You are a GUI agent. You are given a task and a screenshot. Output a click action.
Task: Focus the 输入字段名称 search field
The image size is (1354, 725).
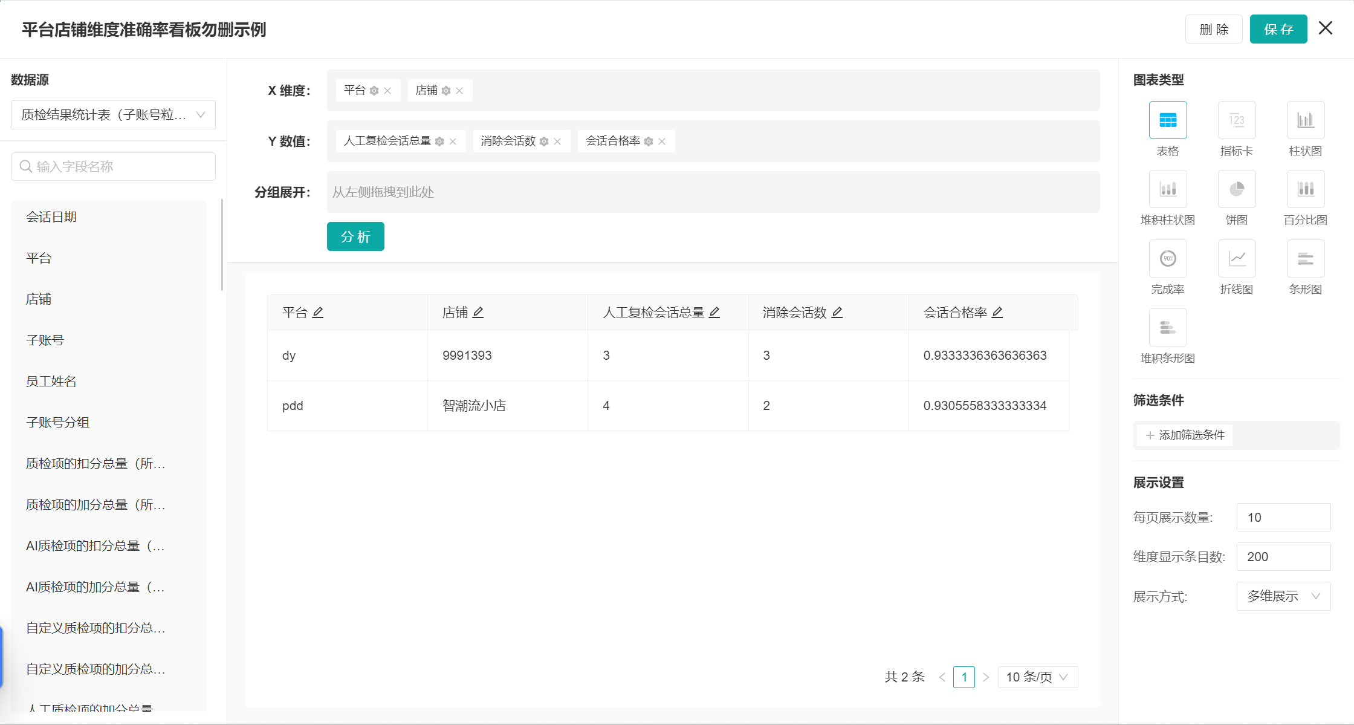[x=113, y=166]
